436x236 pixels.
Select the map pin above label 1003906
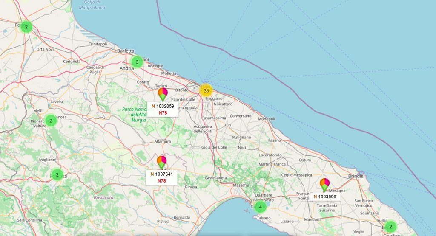click(324, 184)
